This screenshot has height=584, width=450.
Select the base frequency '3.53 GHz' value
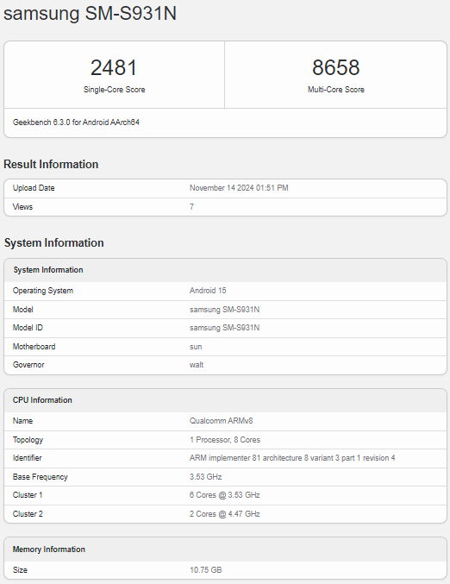pos(206,477)
